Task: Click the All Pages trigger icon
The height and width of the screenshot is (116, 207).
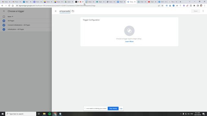Action: pos(4,21)
